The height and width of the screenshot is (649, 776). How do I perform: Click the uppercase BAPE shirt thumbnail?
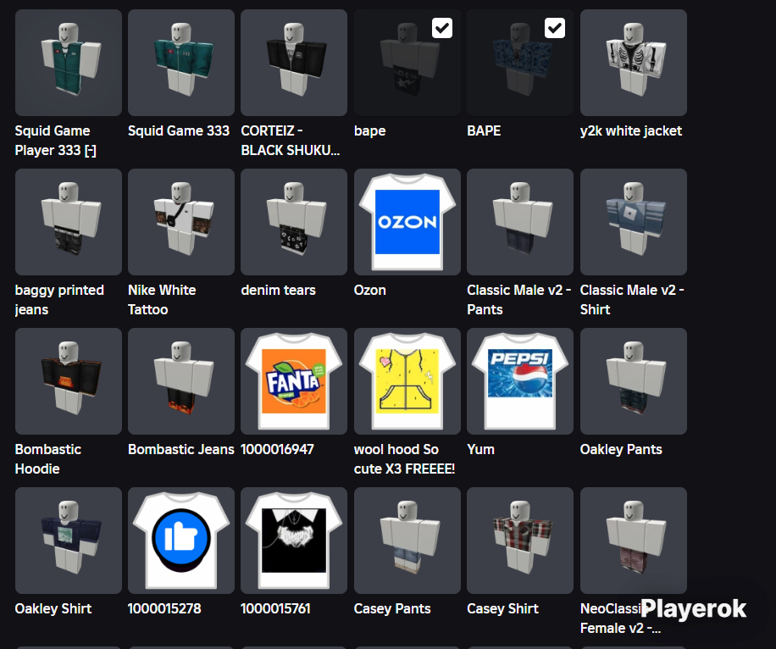coord(520,63)
